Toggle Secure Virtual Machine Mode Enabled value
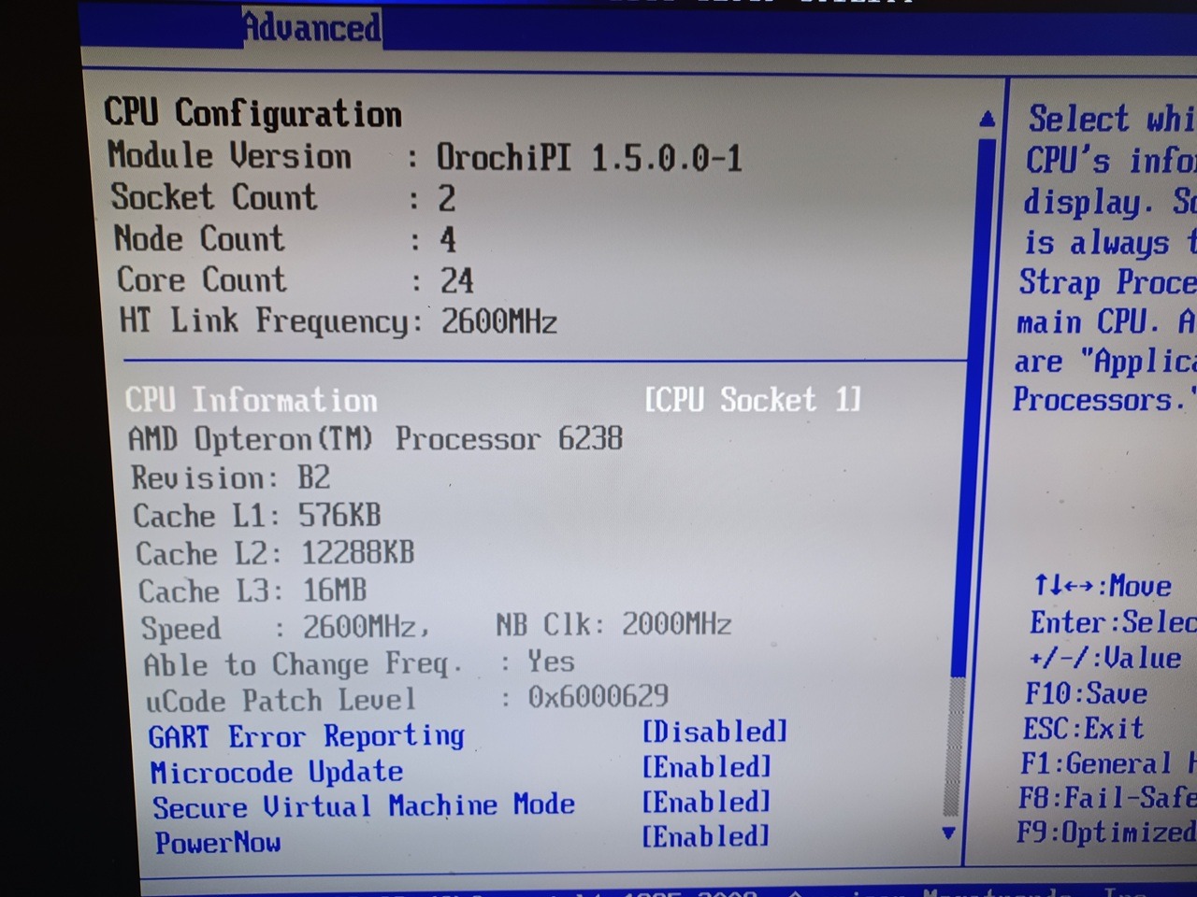 [706, 802]
